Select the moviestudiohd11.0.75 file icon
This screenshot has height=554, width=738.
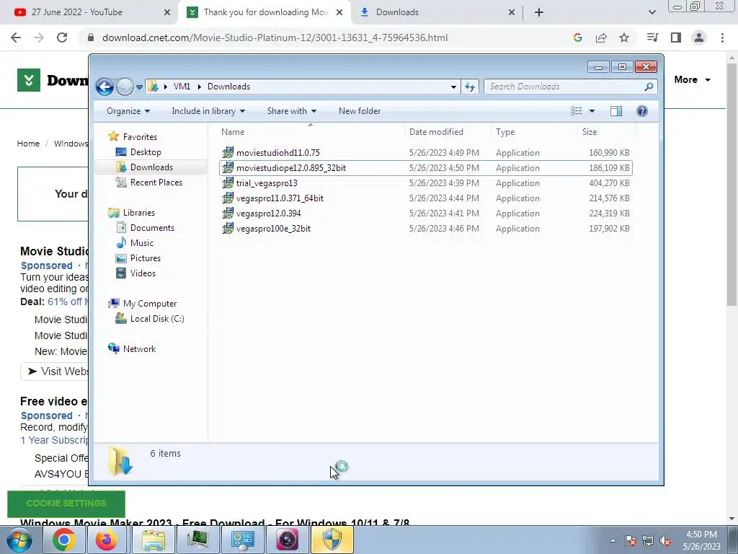click(x=228, y=153)
